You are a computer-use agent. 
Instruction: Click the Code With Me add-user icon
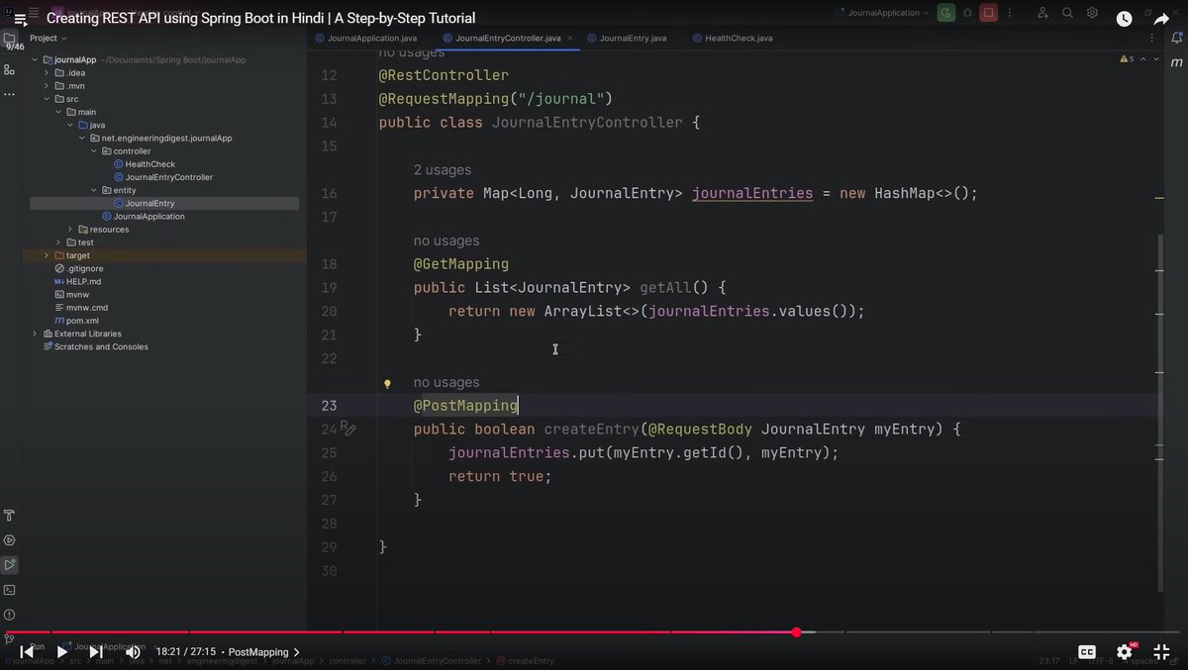pyautogui.click(x=1043, y=13)
